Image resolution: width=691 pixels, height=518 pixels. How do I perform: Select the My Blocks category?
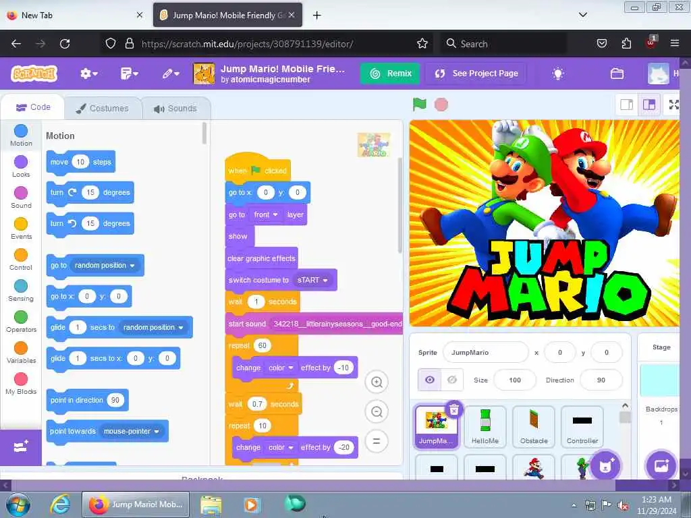coord(21,383)
